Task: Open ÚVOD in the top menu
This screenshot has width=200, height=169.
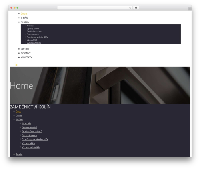Action: click(x=24, y=14)
